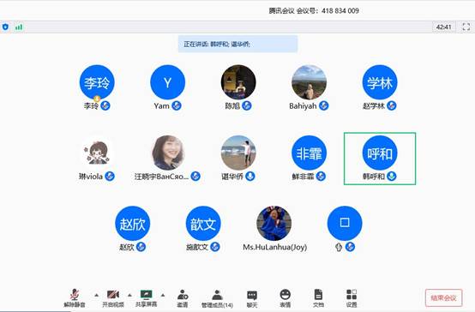Expand arrow next to video button
This screenshot has height=312, width=475.
pos(129,295)
